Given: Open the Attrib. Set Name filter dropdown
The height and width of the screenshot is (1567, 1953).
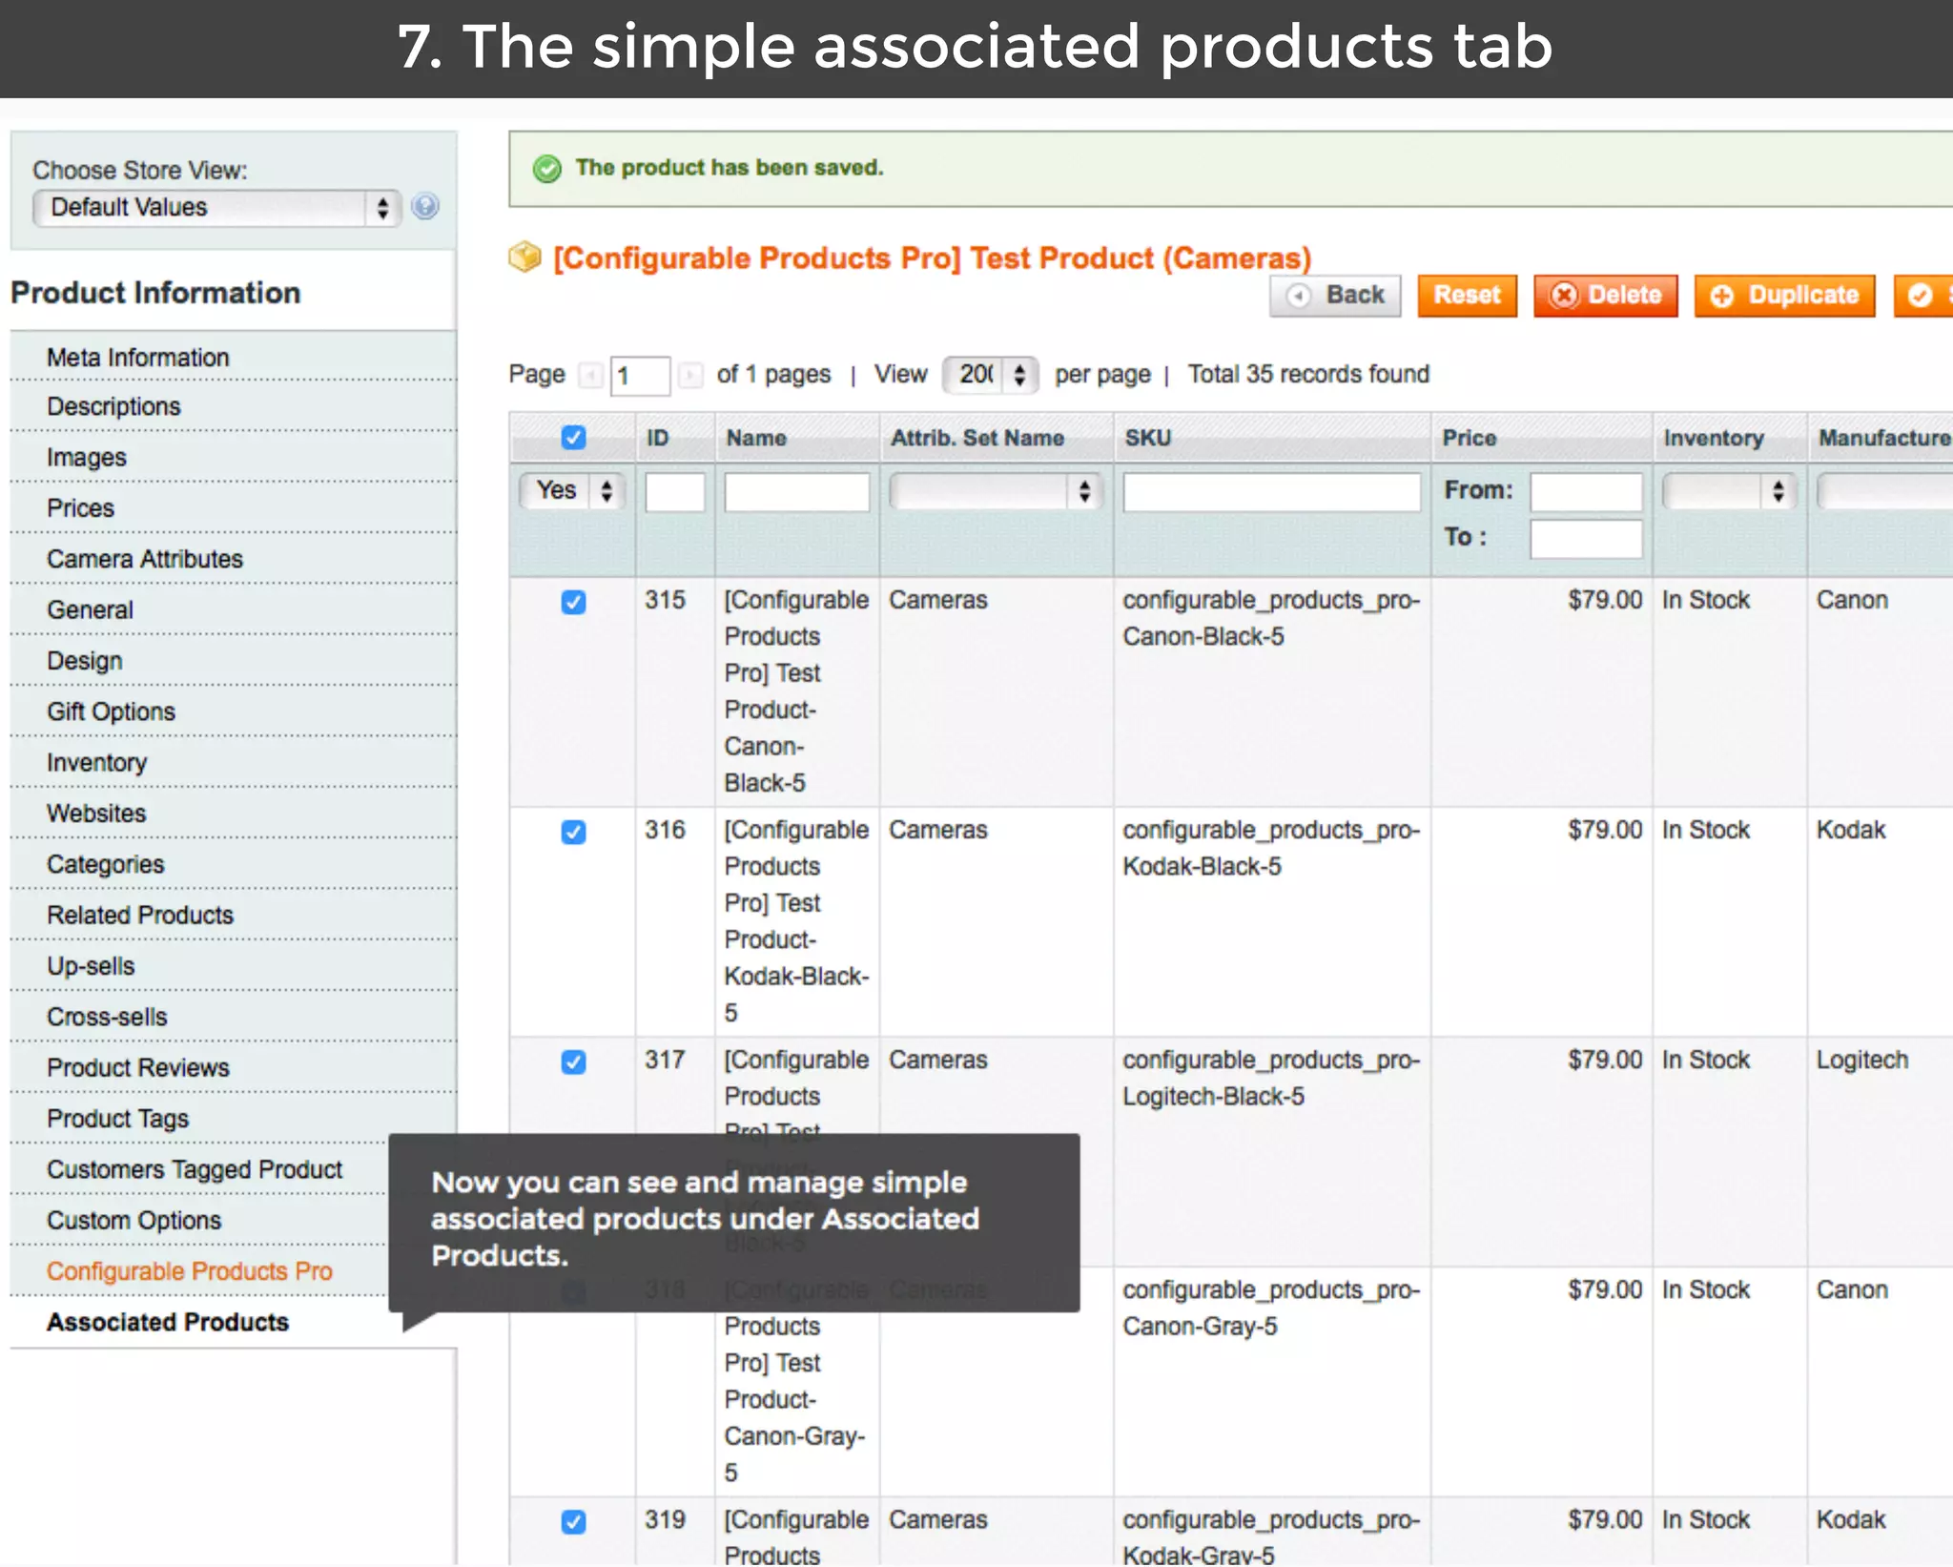Looking at the screenshot, I should (x=996, y=492).
